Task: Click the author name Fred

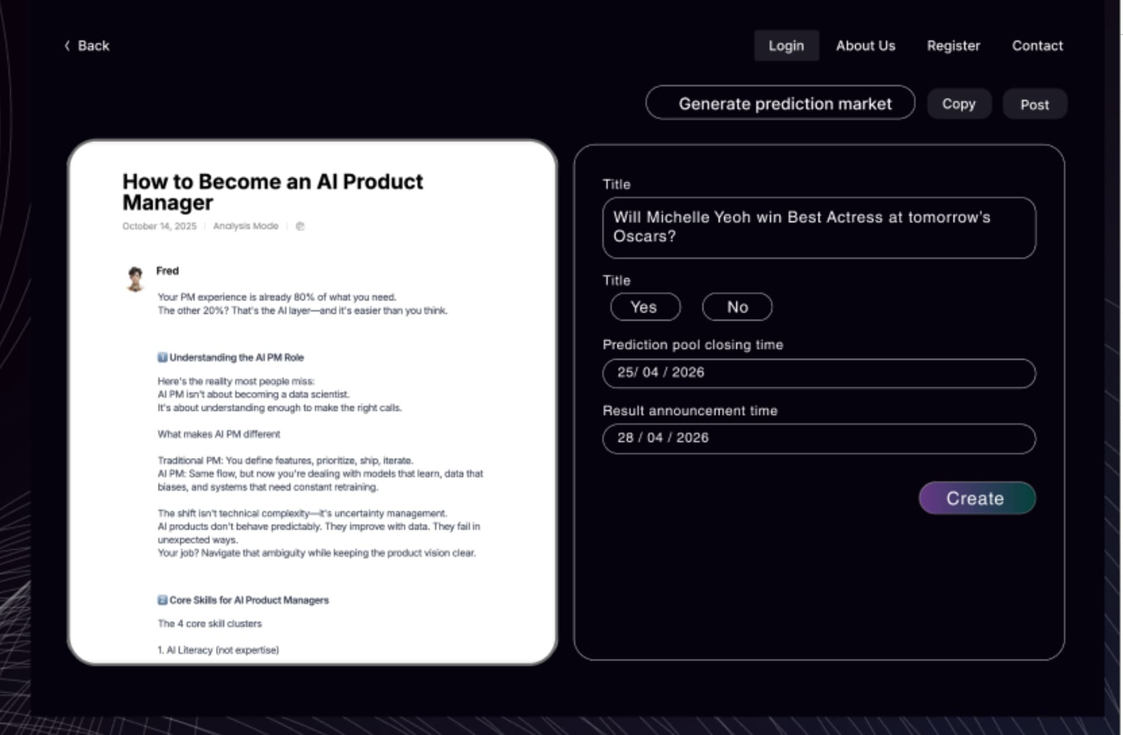Action: [167, 271]
